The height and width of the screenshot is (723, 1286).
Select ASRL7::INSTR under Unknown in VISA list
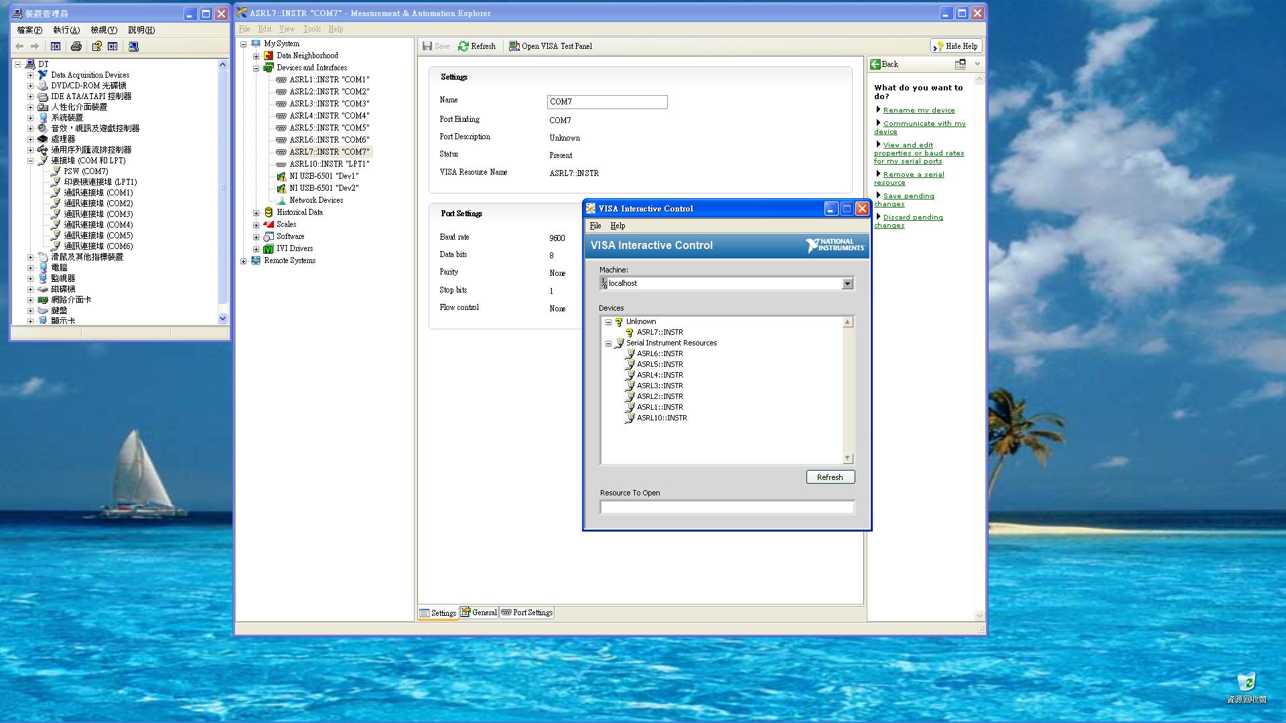pyautogui.click(x=660, y=332)
